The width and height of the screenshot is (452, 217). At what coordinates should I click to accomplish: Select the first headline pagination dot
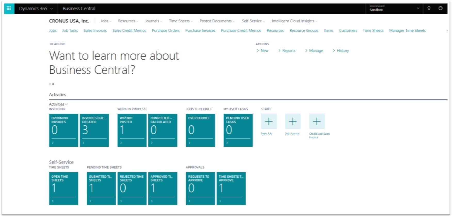pos(50,84)
